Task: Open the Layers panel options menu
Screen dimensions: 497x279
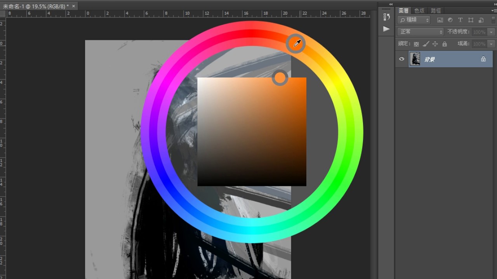Action: click(494, 11)
